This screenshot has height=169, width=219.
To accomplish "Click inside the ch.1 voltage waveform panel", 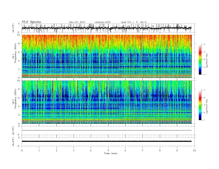I will point(109,28).
